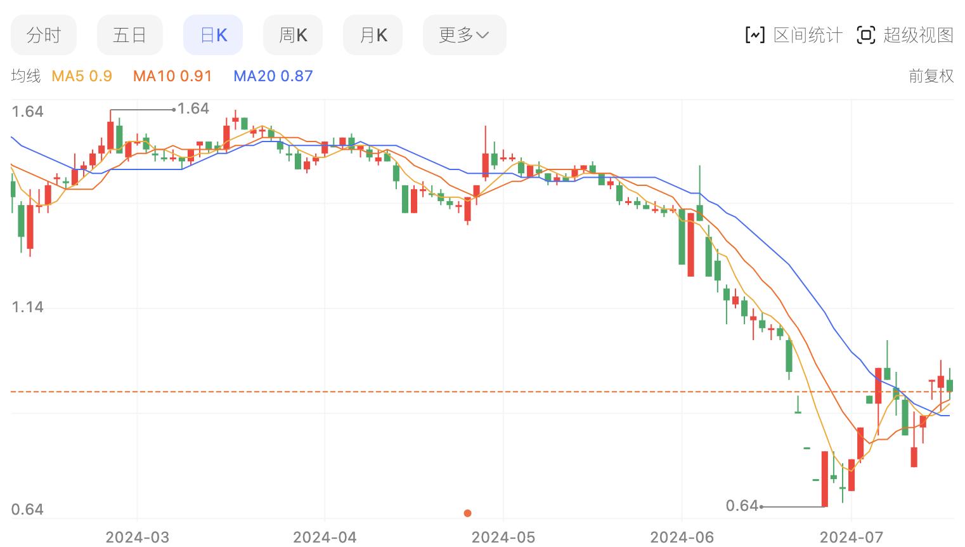Switch to the 分时 intraday tab

(43, 35)
